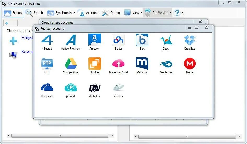The image size is (247, 144).
Task: Open the Компьютер link in main window
Action: 27,52
